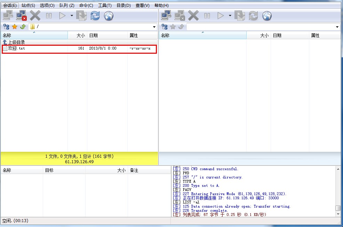Click the log panel scroll-up arrow

tap(338, 169)
